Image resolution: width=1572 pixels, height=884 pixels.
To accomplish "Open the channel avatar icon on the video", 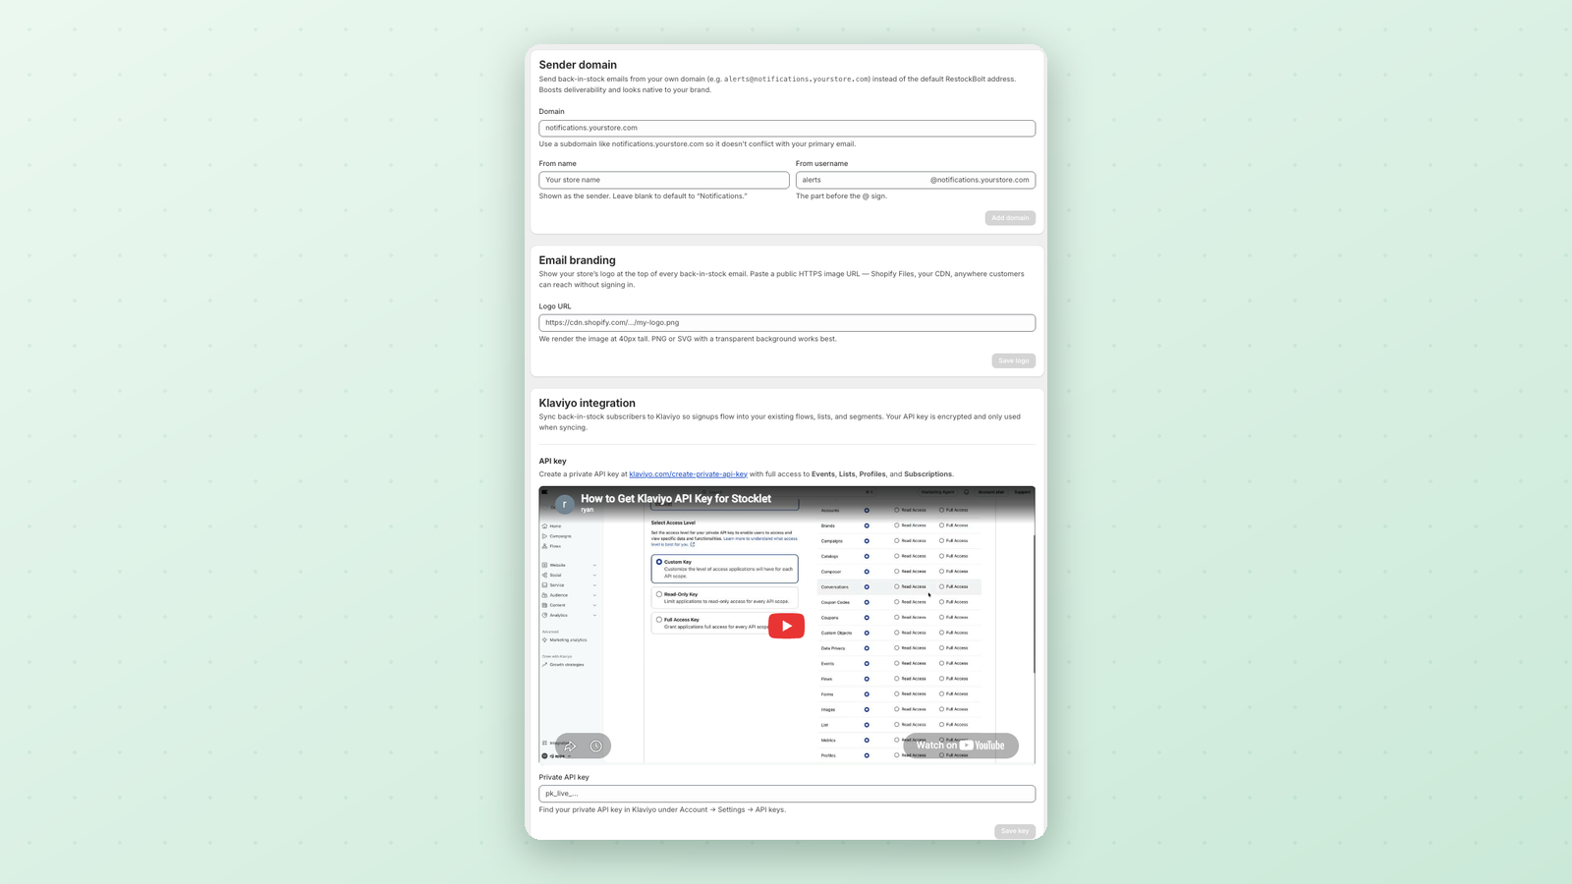I will click(x=564, y=504).
